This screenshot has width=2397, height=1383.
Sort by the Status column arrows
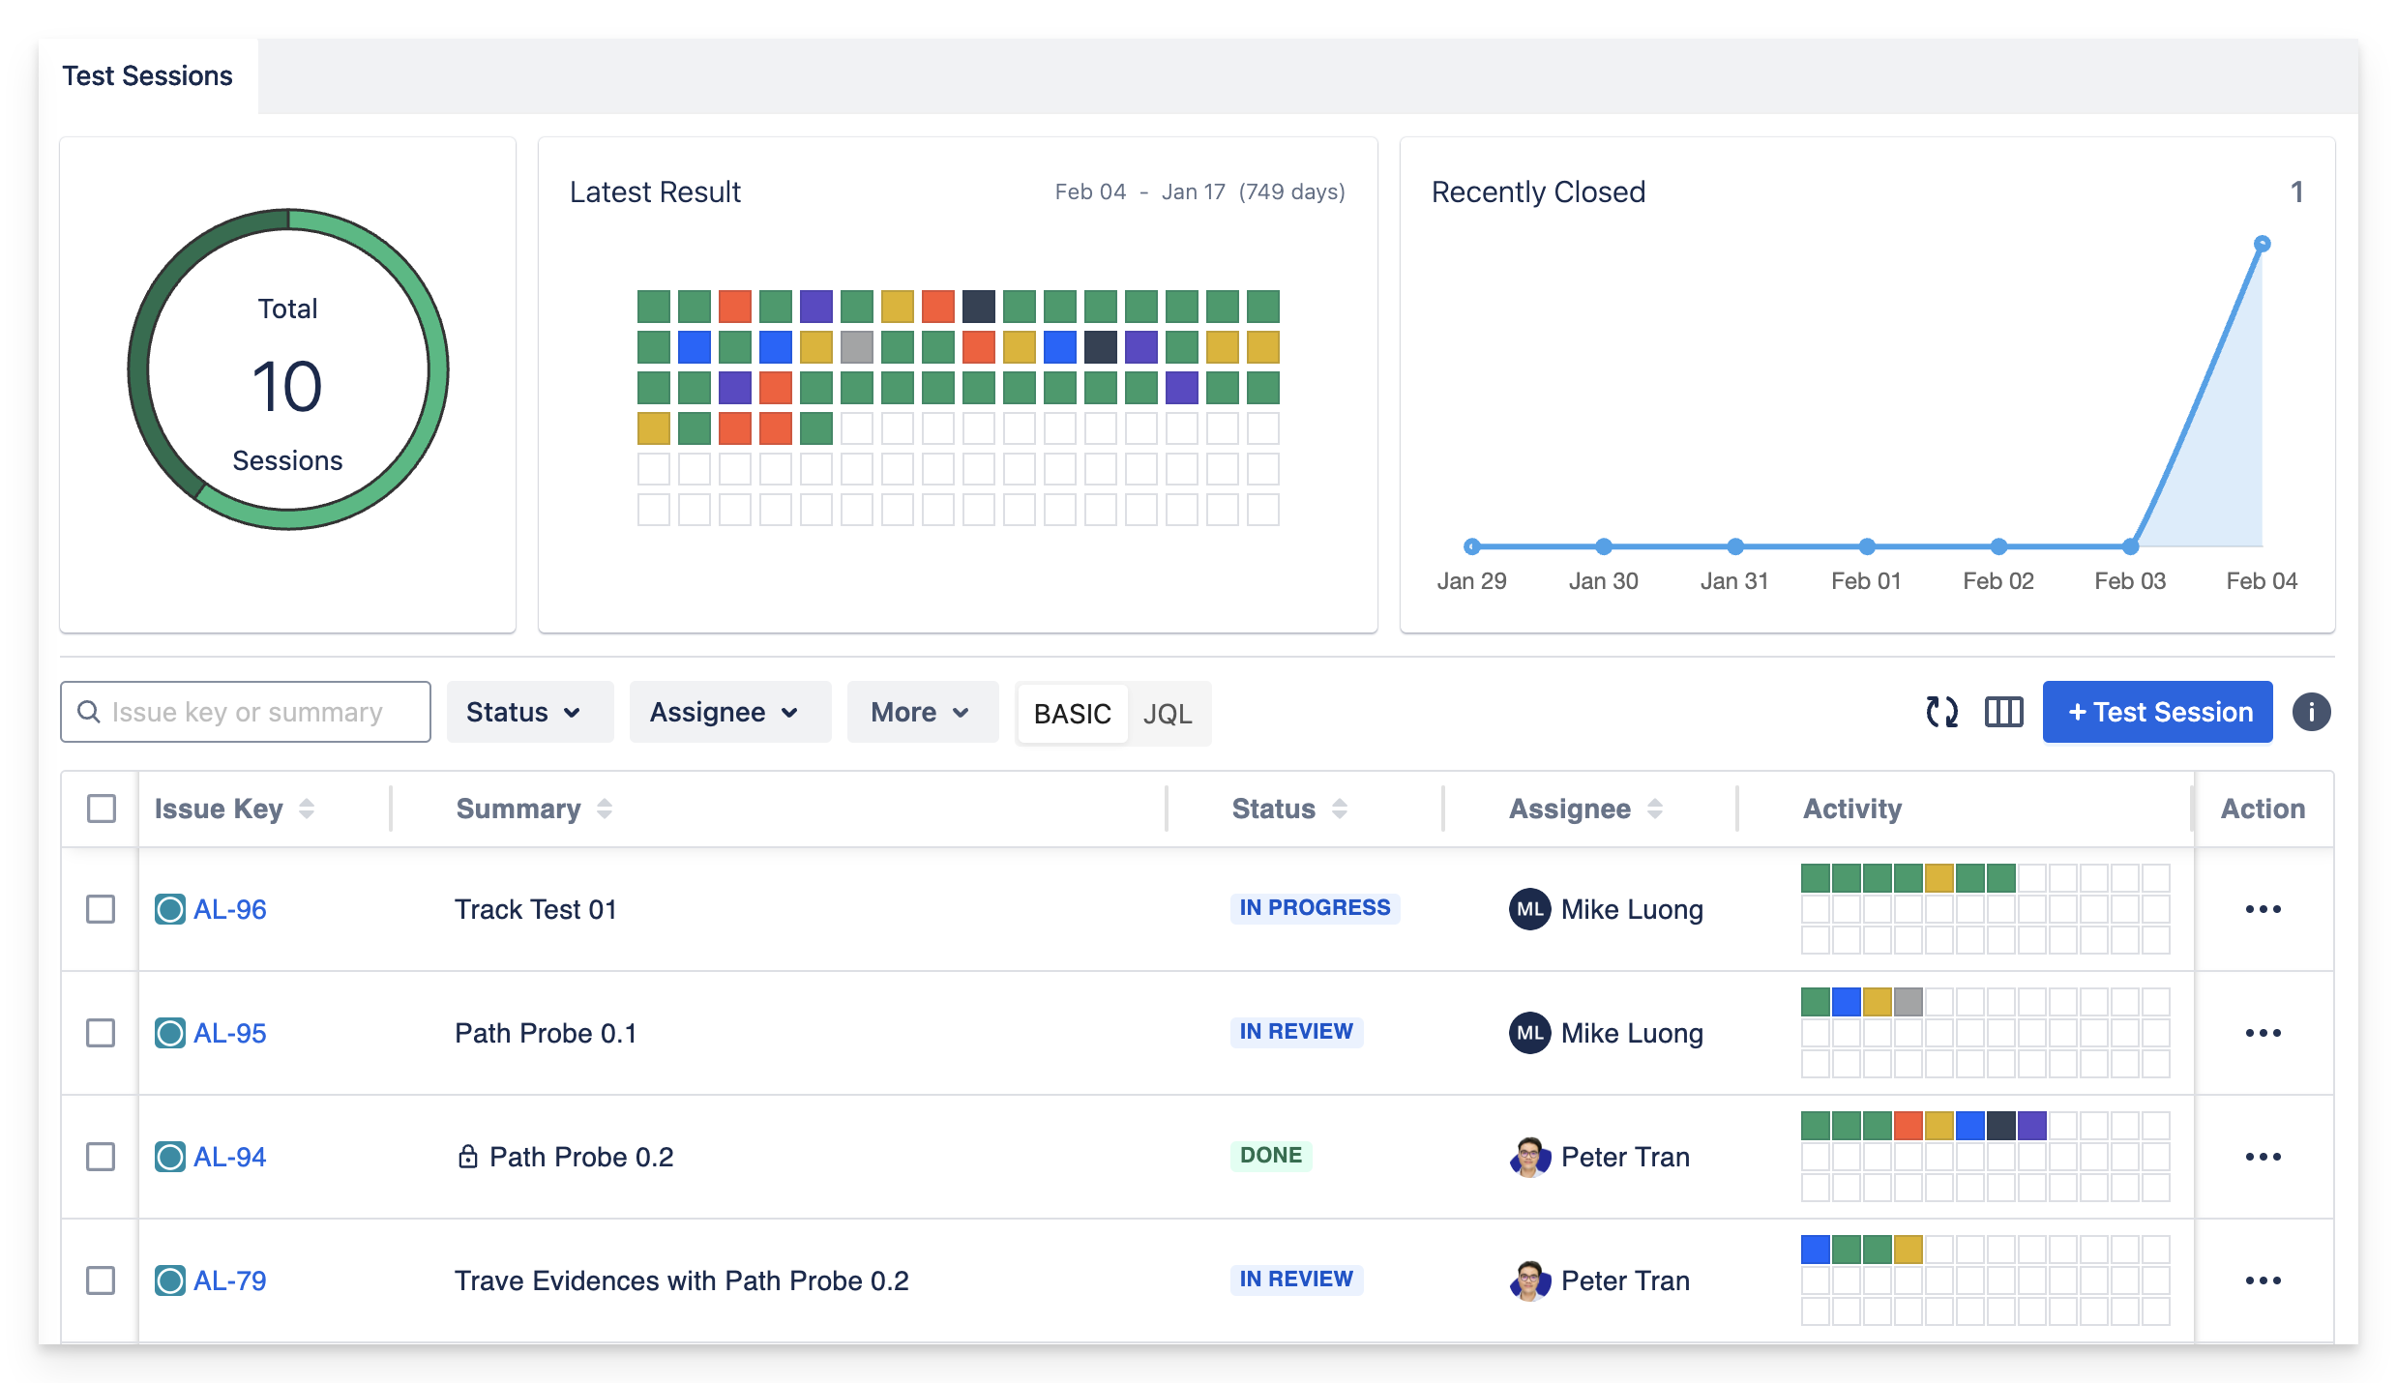pos(1340,809)
